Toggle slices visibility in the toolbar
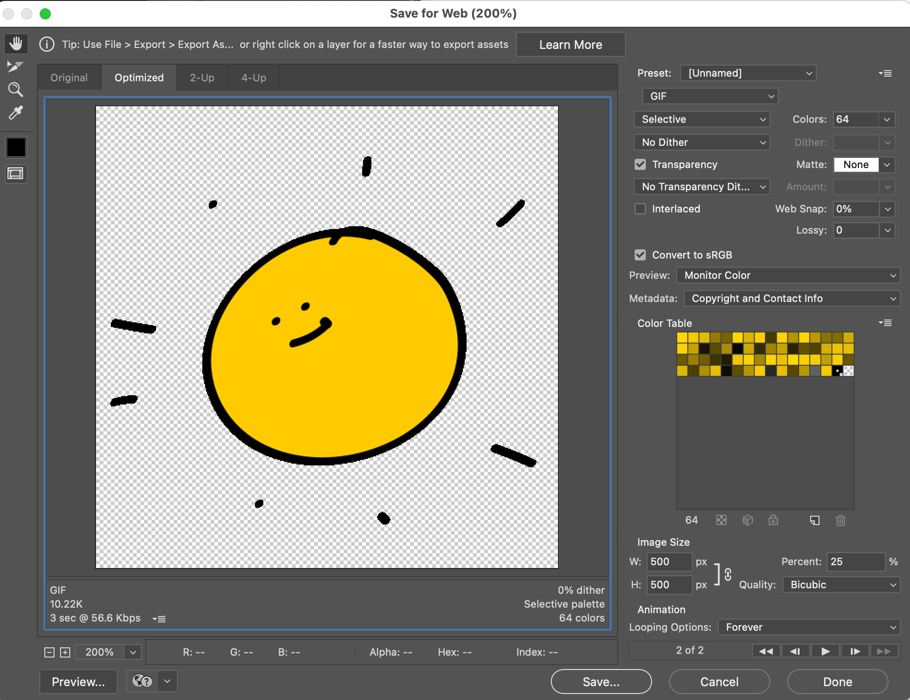 pos(16,174)
